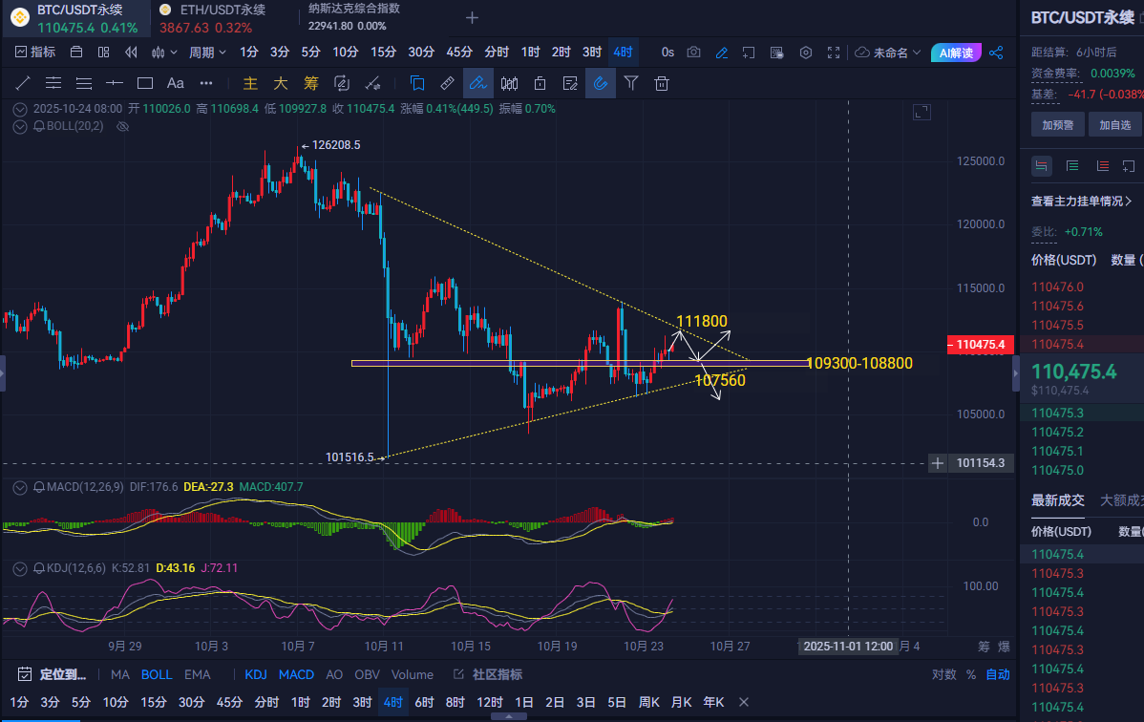Select the 大额成交 tab

[x=1121, y=499]
